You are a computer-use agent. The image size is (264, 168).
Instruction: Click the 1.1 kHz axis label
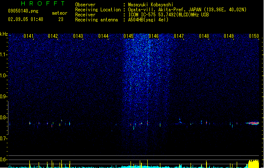point(3,55)
